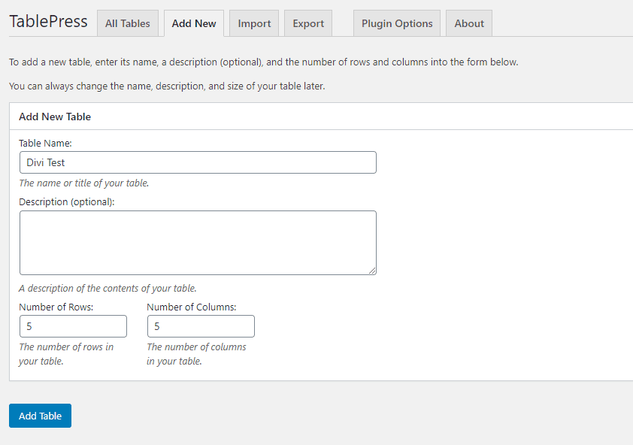This screenshot has height=445, width=633.
Task: Select the Number of Rows field
Action: point(73,326)
